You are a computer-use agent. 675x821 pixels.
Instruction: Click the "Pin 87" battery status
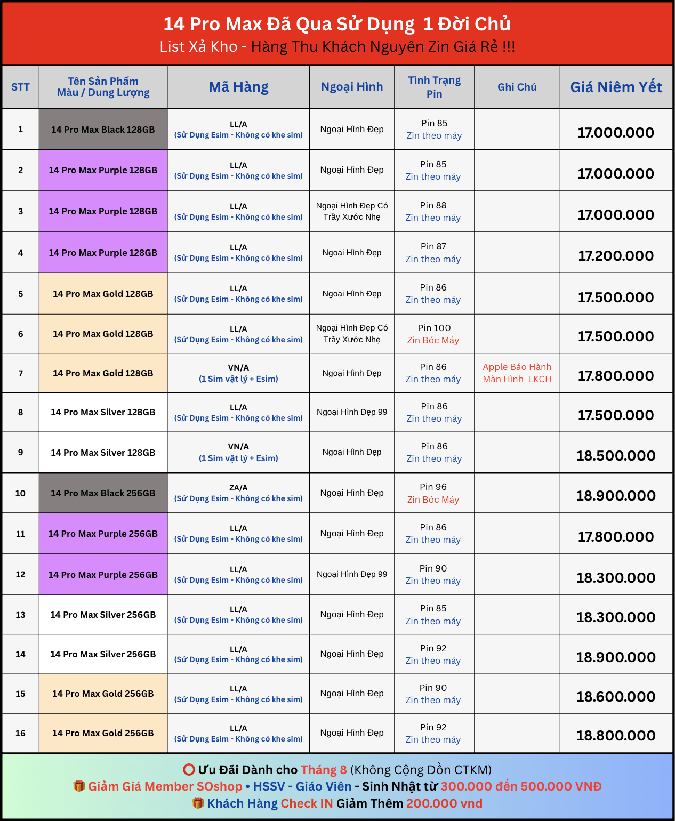tap(433, 246)
